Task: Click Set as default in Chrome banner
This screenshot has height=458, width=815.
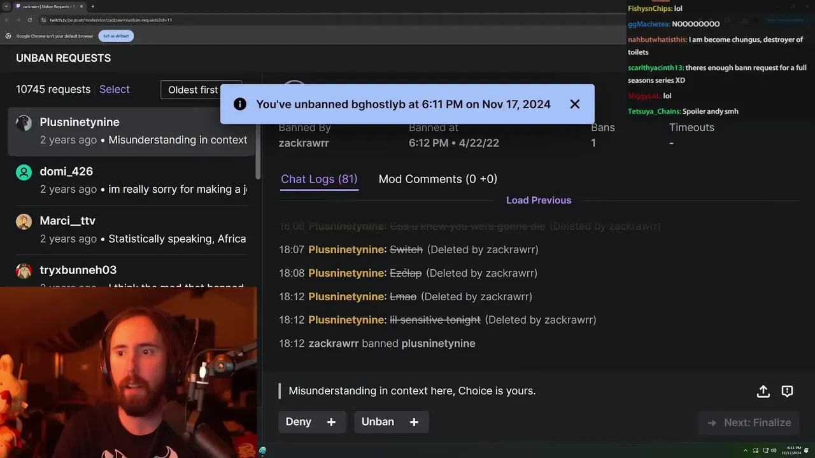Action: [x=116, y=36]
